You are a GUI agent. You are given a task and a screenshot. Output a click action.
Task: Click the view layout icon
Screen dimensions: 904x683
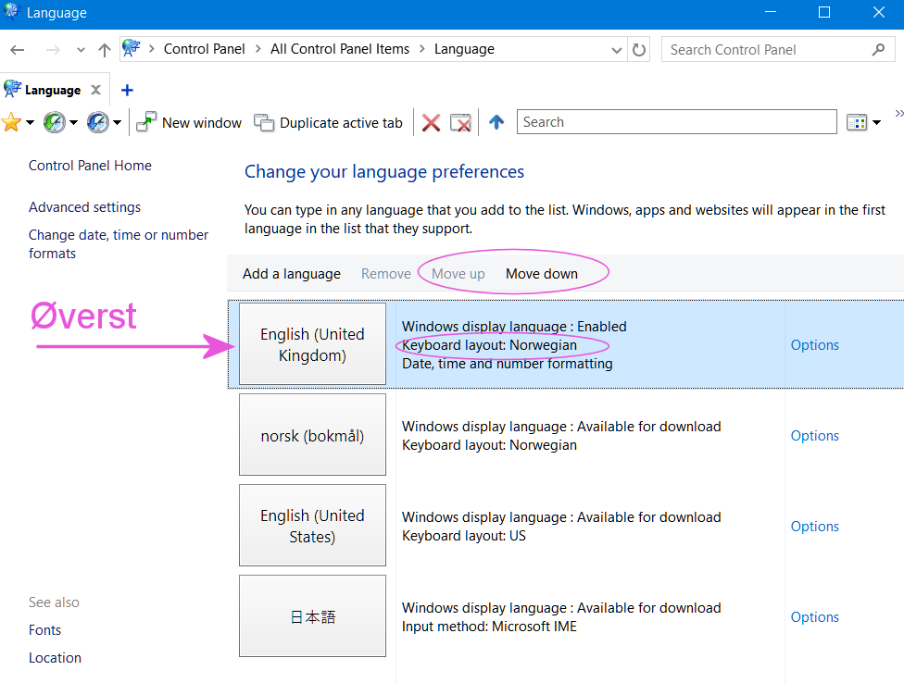coord(857,122)
